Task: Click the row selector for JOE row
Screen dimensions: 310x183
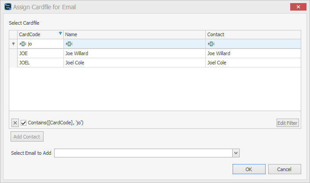Action: point(13,53)
